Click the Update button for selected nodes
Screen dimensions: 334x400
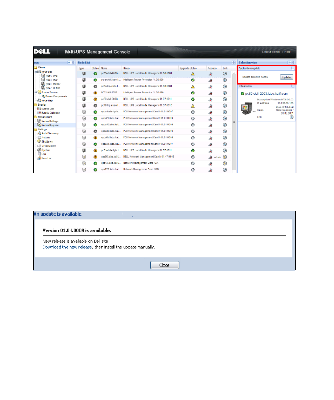(286, 77)
